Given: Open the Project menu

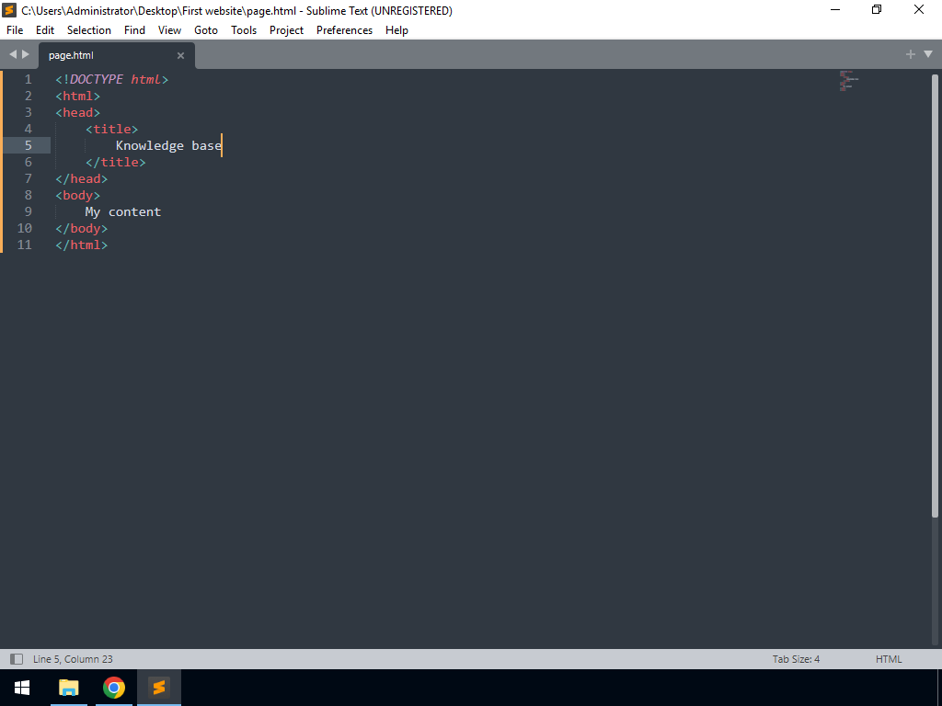Looking at the screenshot, I should (x=286, y=30).
